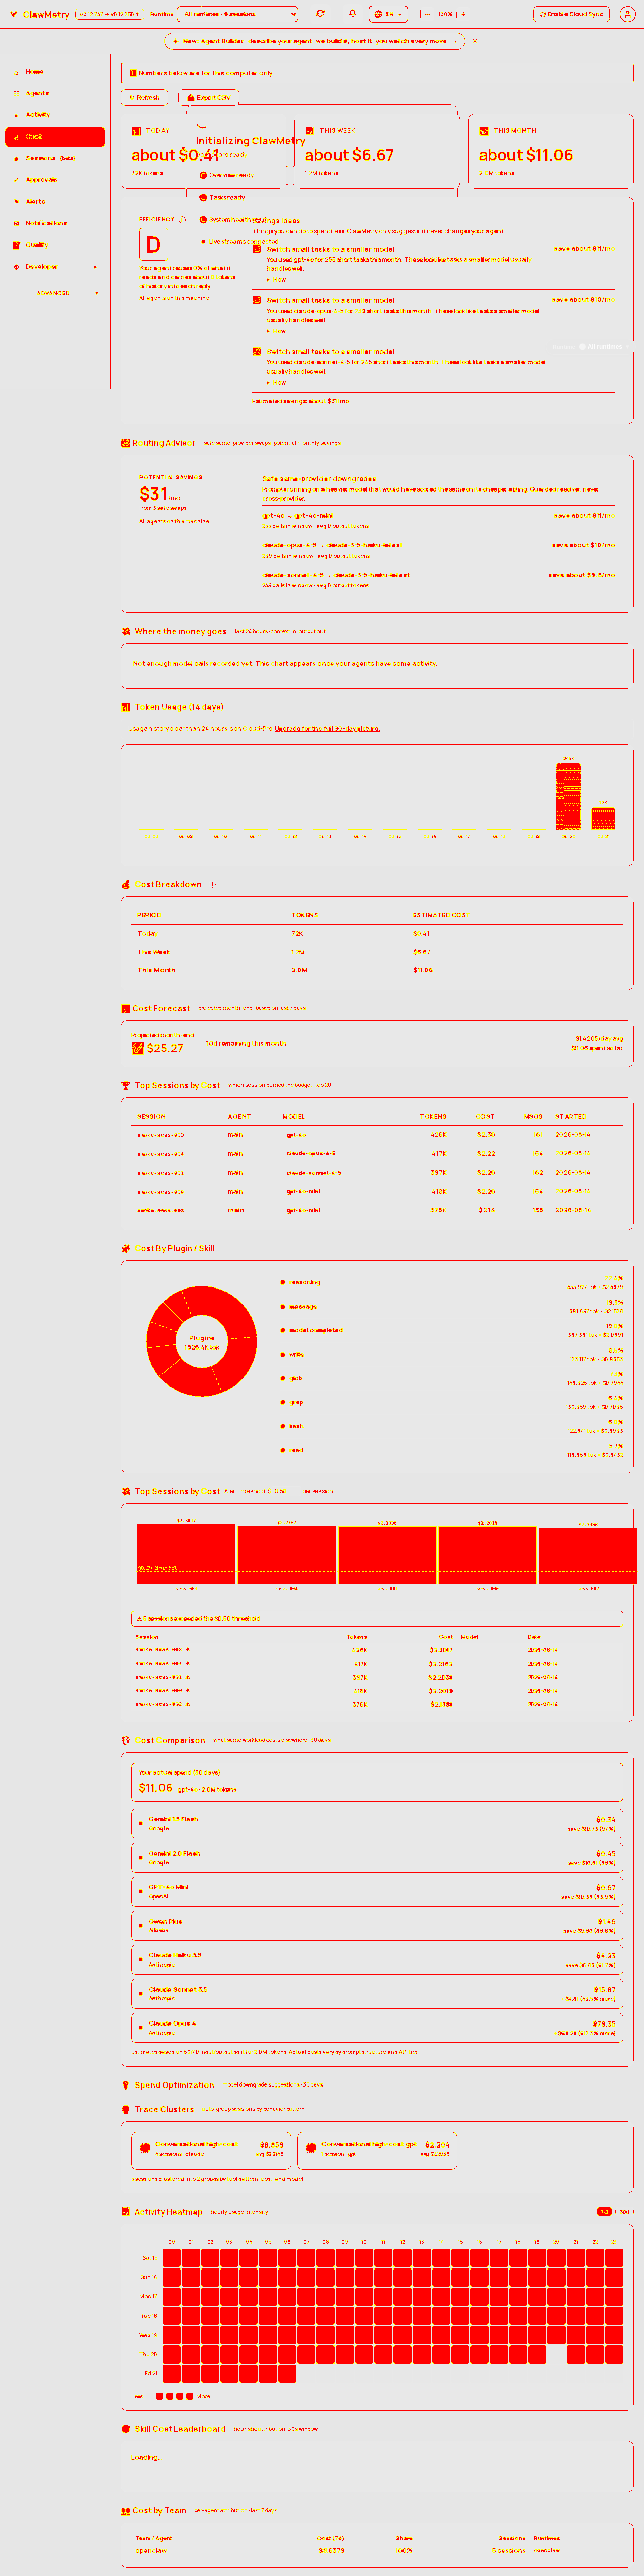
Task: Select the Qwen Plus comparison row
Action: [377, 1925]
